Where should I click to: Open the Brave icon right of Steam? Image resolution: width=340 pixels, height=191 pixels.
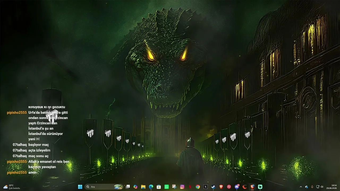click(221, 187)
